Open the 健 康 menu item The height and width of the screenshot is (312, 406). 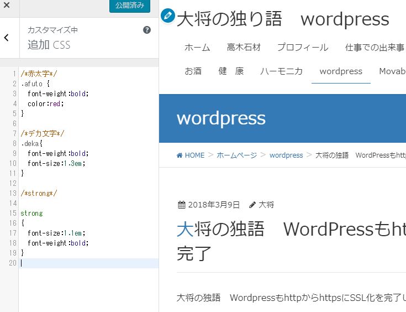click(x=231, y=71)
